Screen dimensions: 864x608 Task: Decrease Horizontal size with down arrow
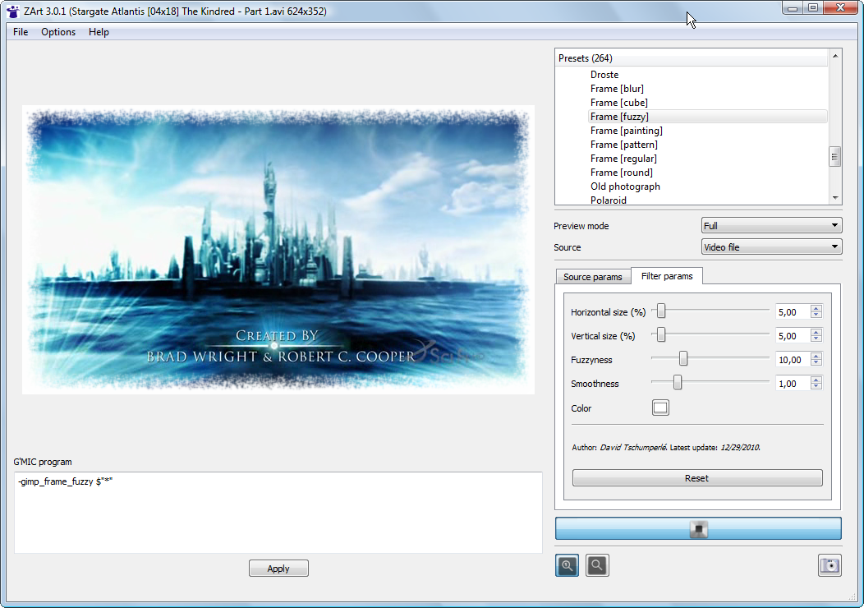click(816, 316)
